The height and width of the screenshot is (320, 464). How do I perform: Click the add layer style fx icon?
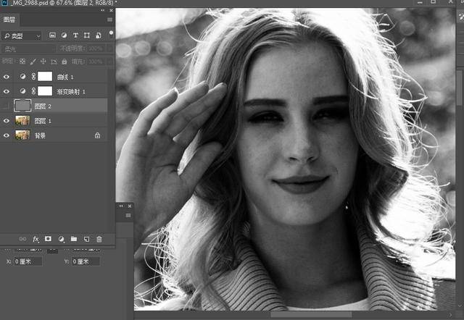[36, 239]
